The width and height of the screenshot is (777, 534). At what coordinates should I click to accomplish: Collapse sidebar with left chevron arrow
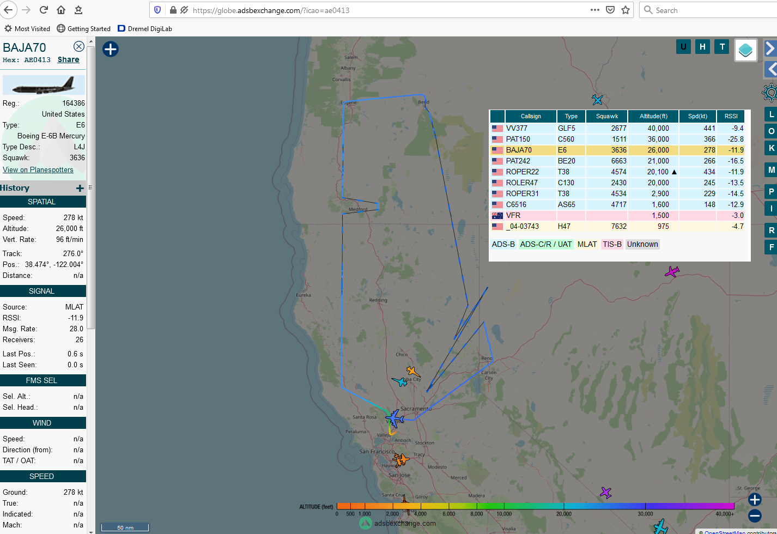pyautogui.click(x=770, y=69)
